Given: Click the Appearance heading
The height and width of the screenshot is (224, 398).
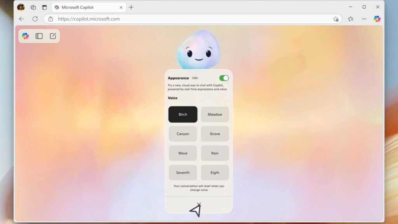Looking at the screenshot, I should (x=178, y=78).
